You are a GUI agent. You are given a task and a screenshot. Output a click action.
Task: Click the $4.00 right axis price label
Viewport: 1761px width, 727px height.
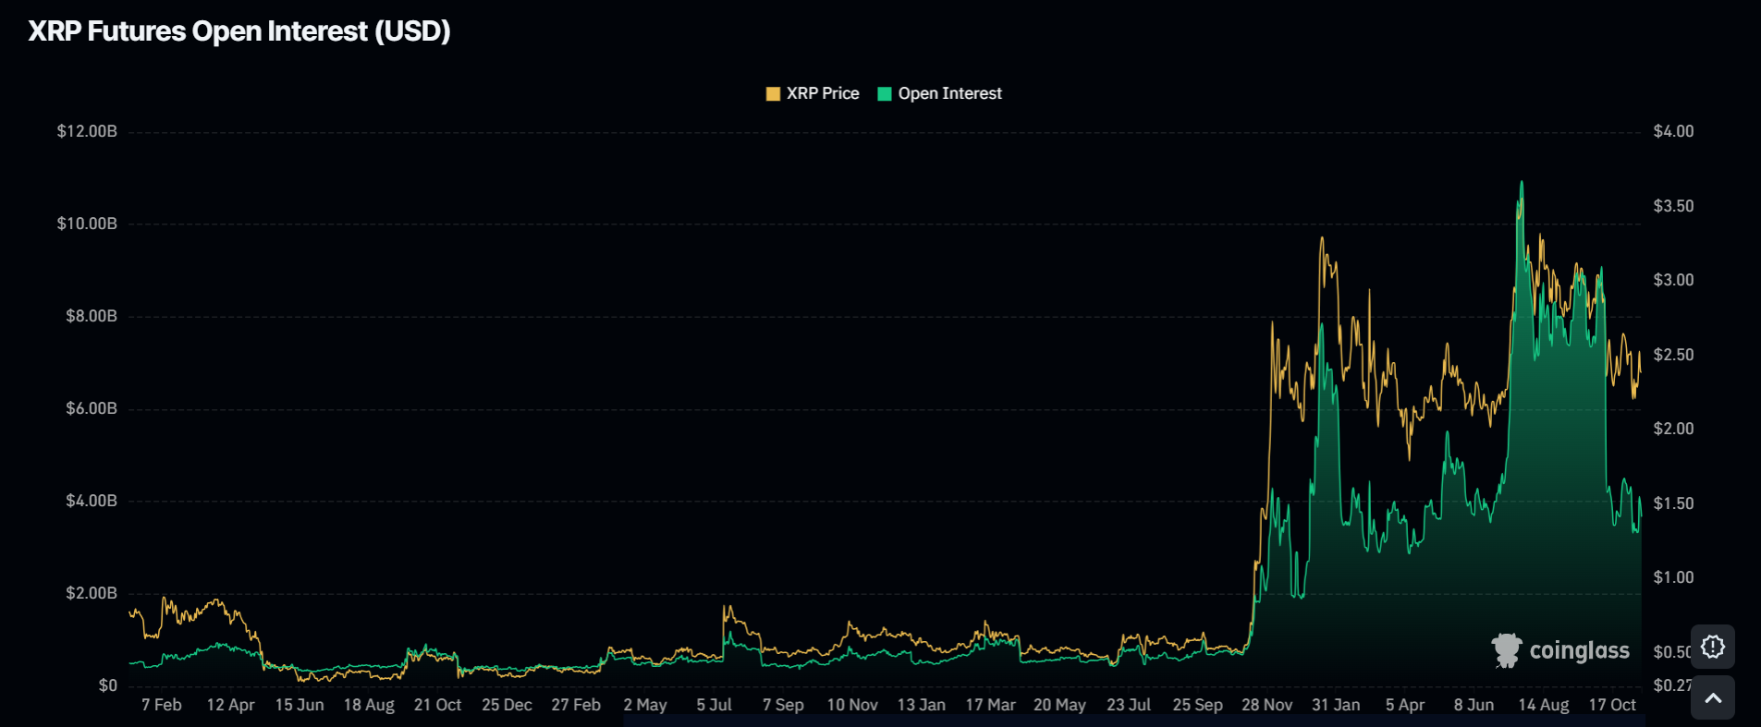[x=1673, y=131]
